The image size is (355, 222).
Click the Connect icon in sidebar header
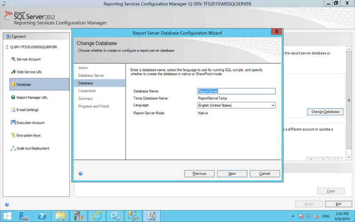point(8,36)
